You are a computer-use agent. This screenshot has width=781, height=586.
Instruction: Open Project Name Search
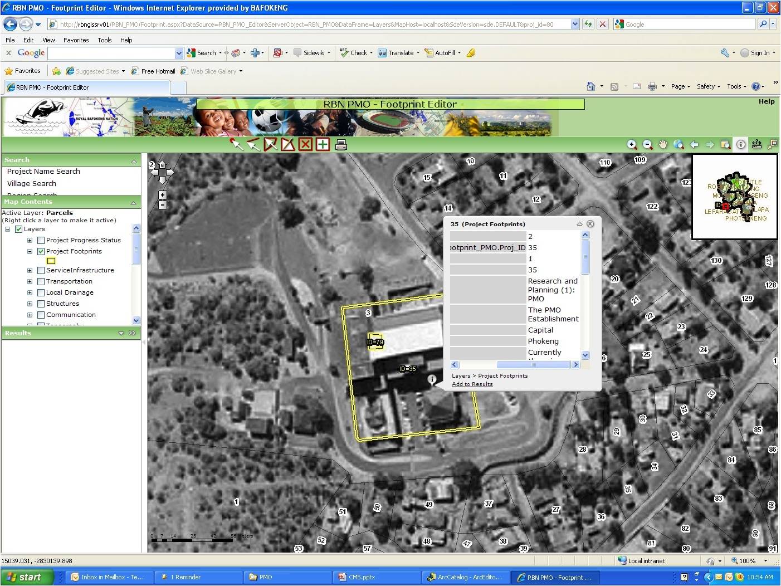pyautogui.click(x=43, y=172)
